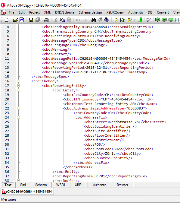Open the validate dropdown arrow
This screenshot has height=203, width=180.
135,20
